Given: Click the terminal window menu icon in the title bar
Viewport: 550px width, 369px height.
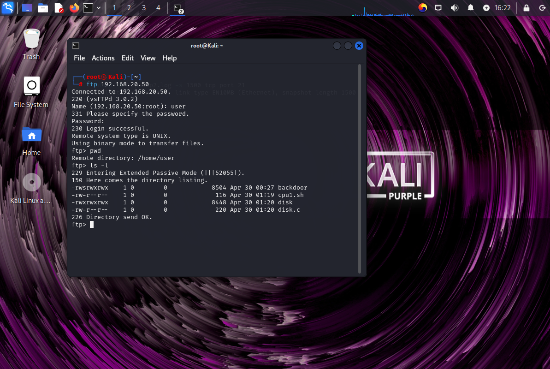Looking at the screenshot, I should tap(76, 46).
